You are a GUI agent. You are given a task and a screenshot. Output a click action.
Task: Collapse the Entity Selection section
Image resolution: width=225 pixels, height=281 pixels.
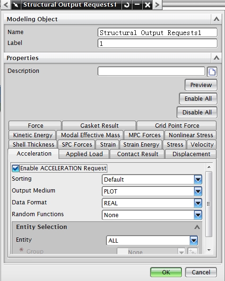[197, 227]
